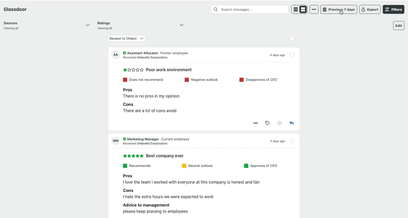408x218 pixels.
Task: Click the green star rating on best review
Action: 133,156
